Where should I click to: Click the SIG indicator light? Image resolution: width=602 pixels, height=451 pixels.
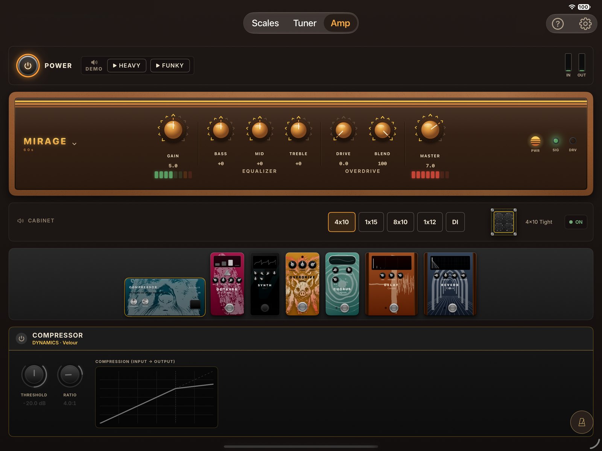tap(556, 141)
